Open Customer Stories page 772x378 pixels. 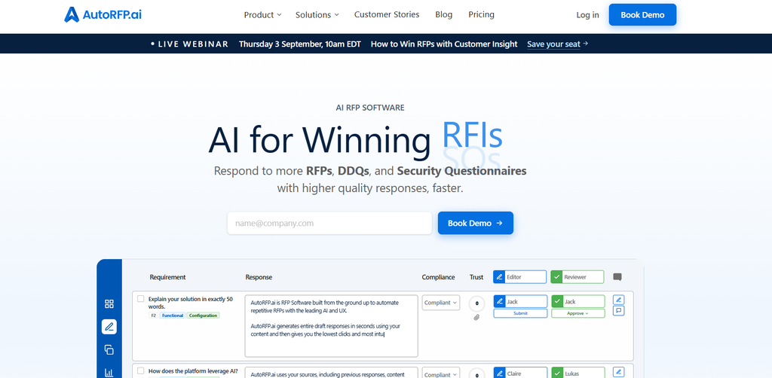point(387,15)
